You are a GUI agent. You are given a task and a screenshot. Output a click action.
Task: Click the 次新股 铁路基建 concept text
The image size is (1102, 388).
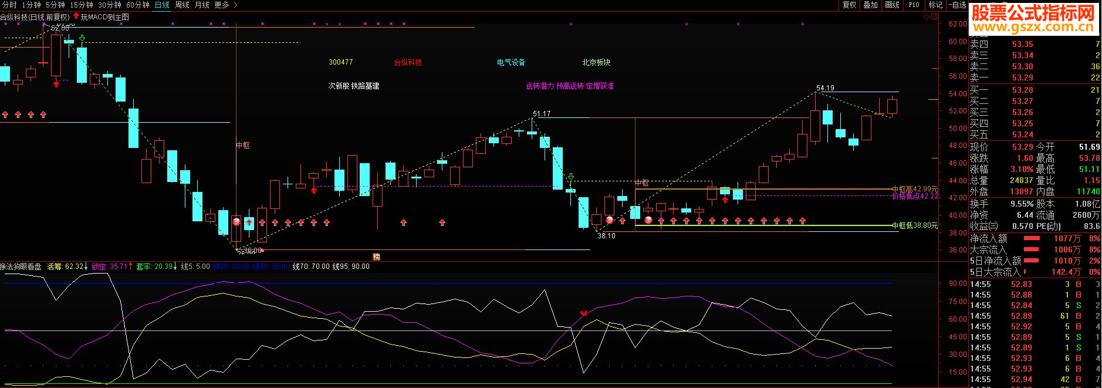pos(354,86)
